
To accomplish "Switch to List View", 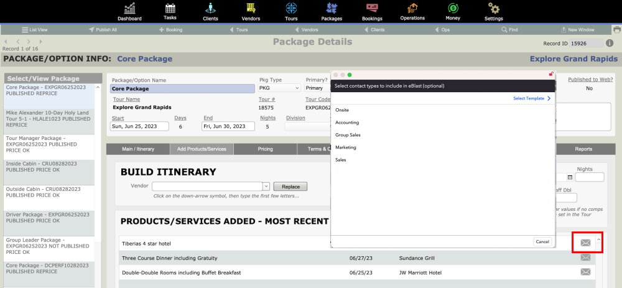I will (x=34, y=30).
